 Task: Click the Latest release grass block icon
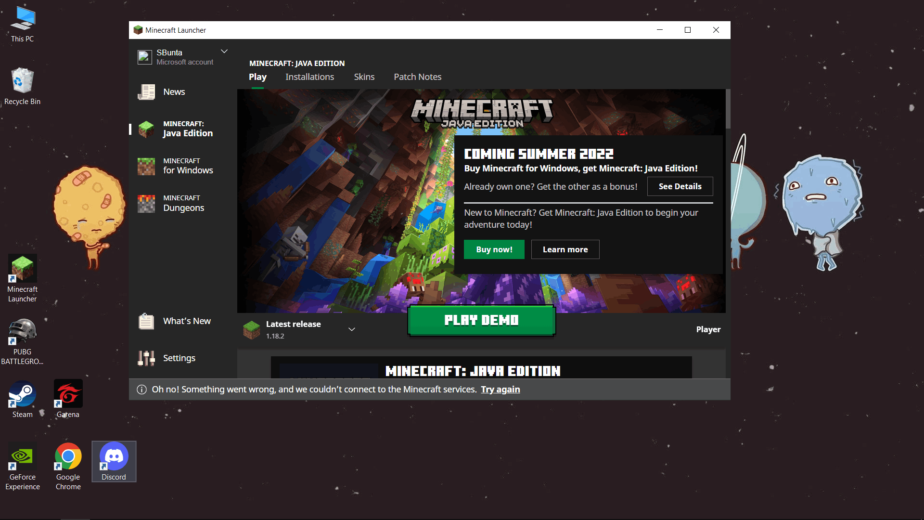tap(252, 330)
